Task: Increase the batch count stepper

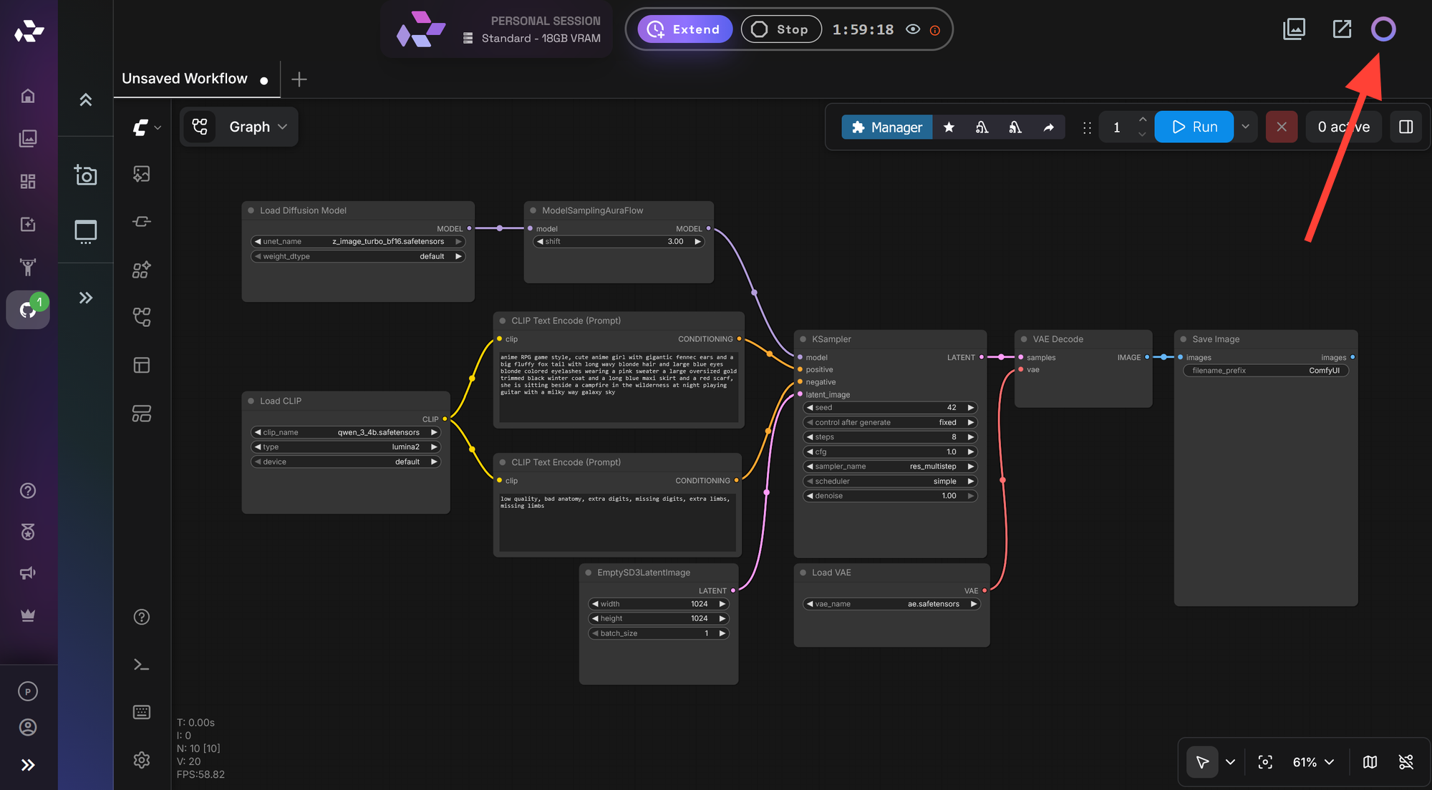Action: (x=1142, y=120)
